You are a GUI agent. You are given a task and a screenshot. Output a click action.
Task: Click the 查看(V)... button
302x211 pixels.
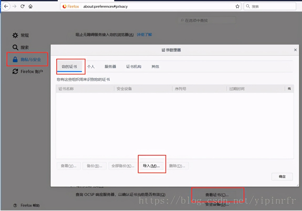point(69,166)
